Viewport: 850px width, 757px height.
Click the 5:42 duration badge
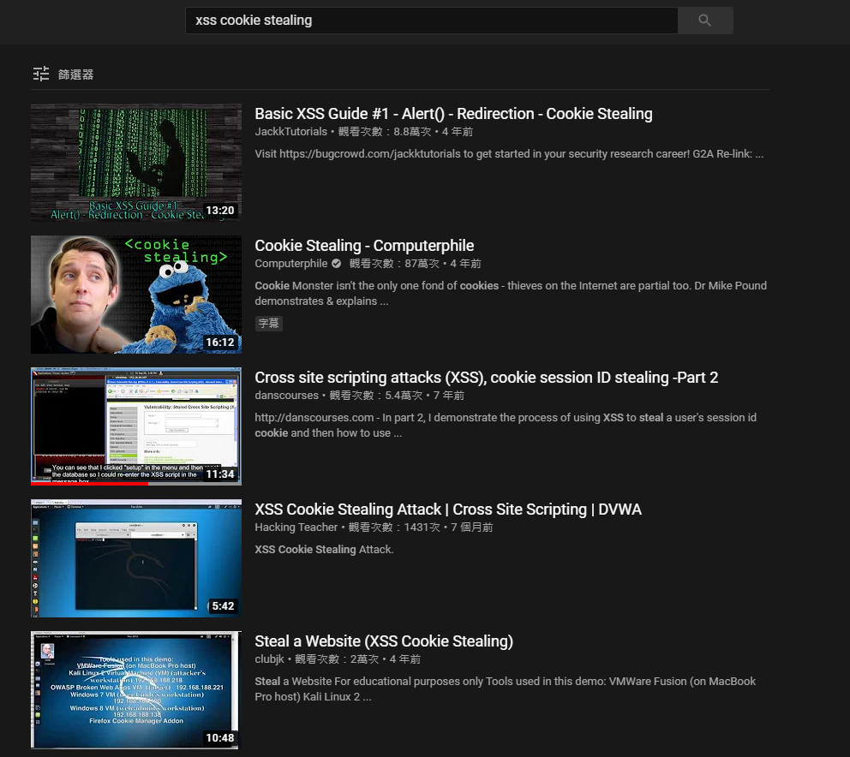223,605
